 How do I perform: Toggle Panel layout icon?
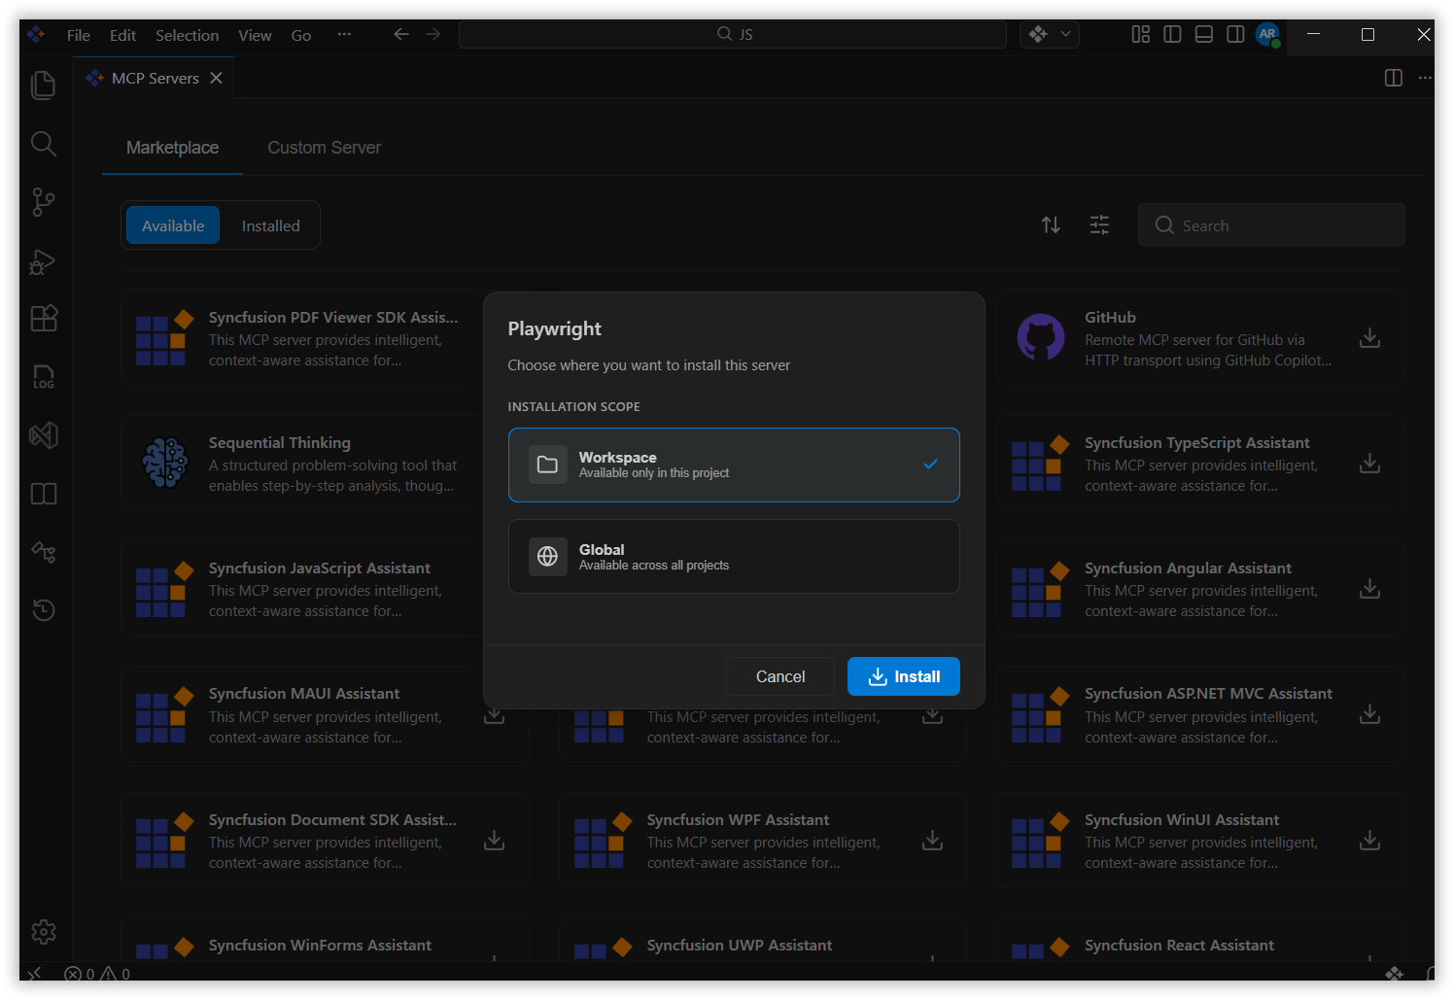tap(1203, 34)
